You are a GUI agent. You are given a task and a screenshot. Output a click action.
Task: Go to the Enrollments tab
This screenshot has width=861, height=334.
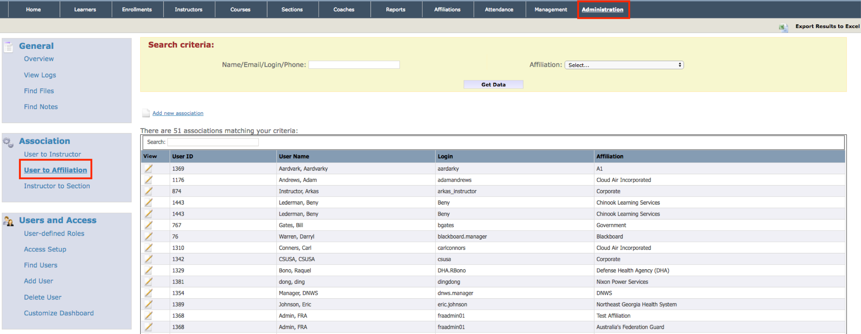pyautogui.click(x=137, y=9)
